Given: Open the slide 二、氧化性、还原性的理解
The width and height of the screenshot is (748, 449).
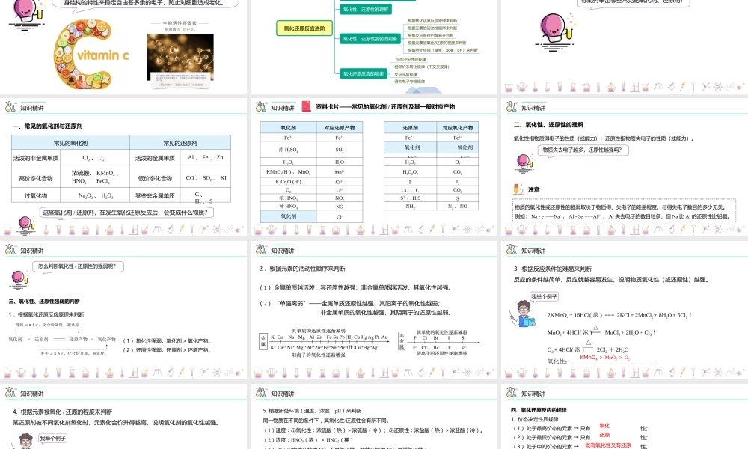Looking at the screenshot, I should (625, 167).
